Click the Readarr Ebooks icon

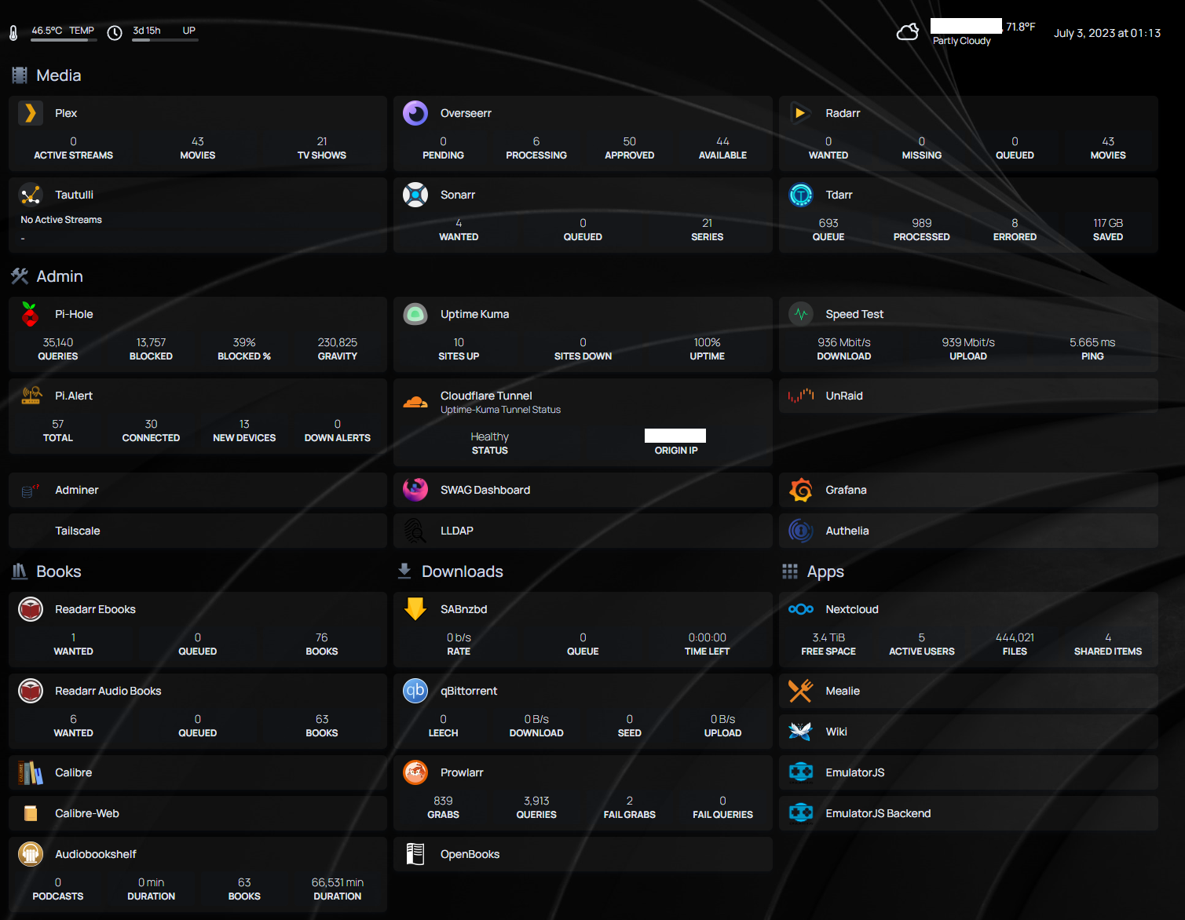(x=31, y=609)
